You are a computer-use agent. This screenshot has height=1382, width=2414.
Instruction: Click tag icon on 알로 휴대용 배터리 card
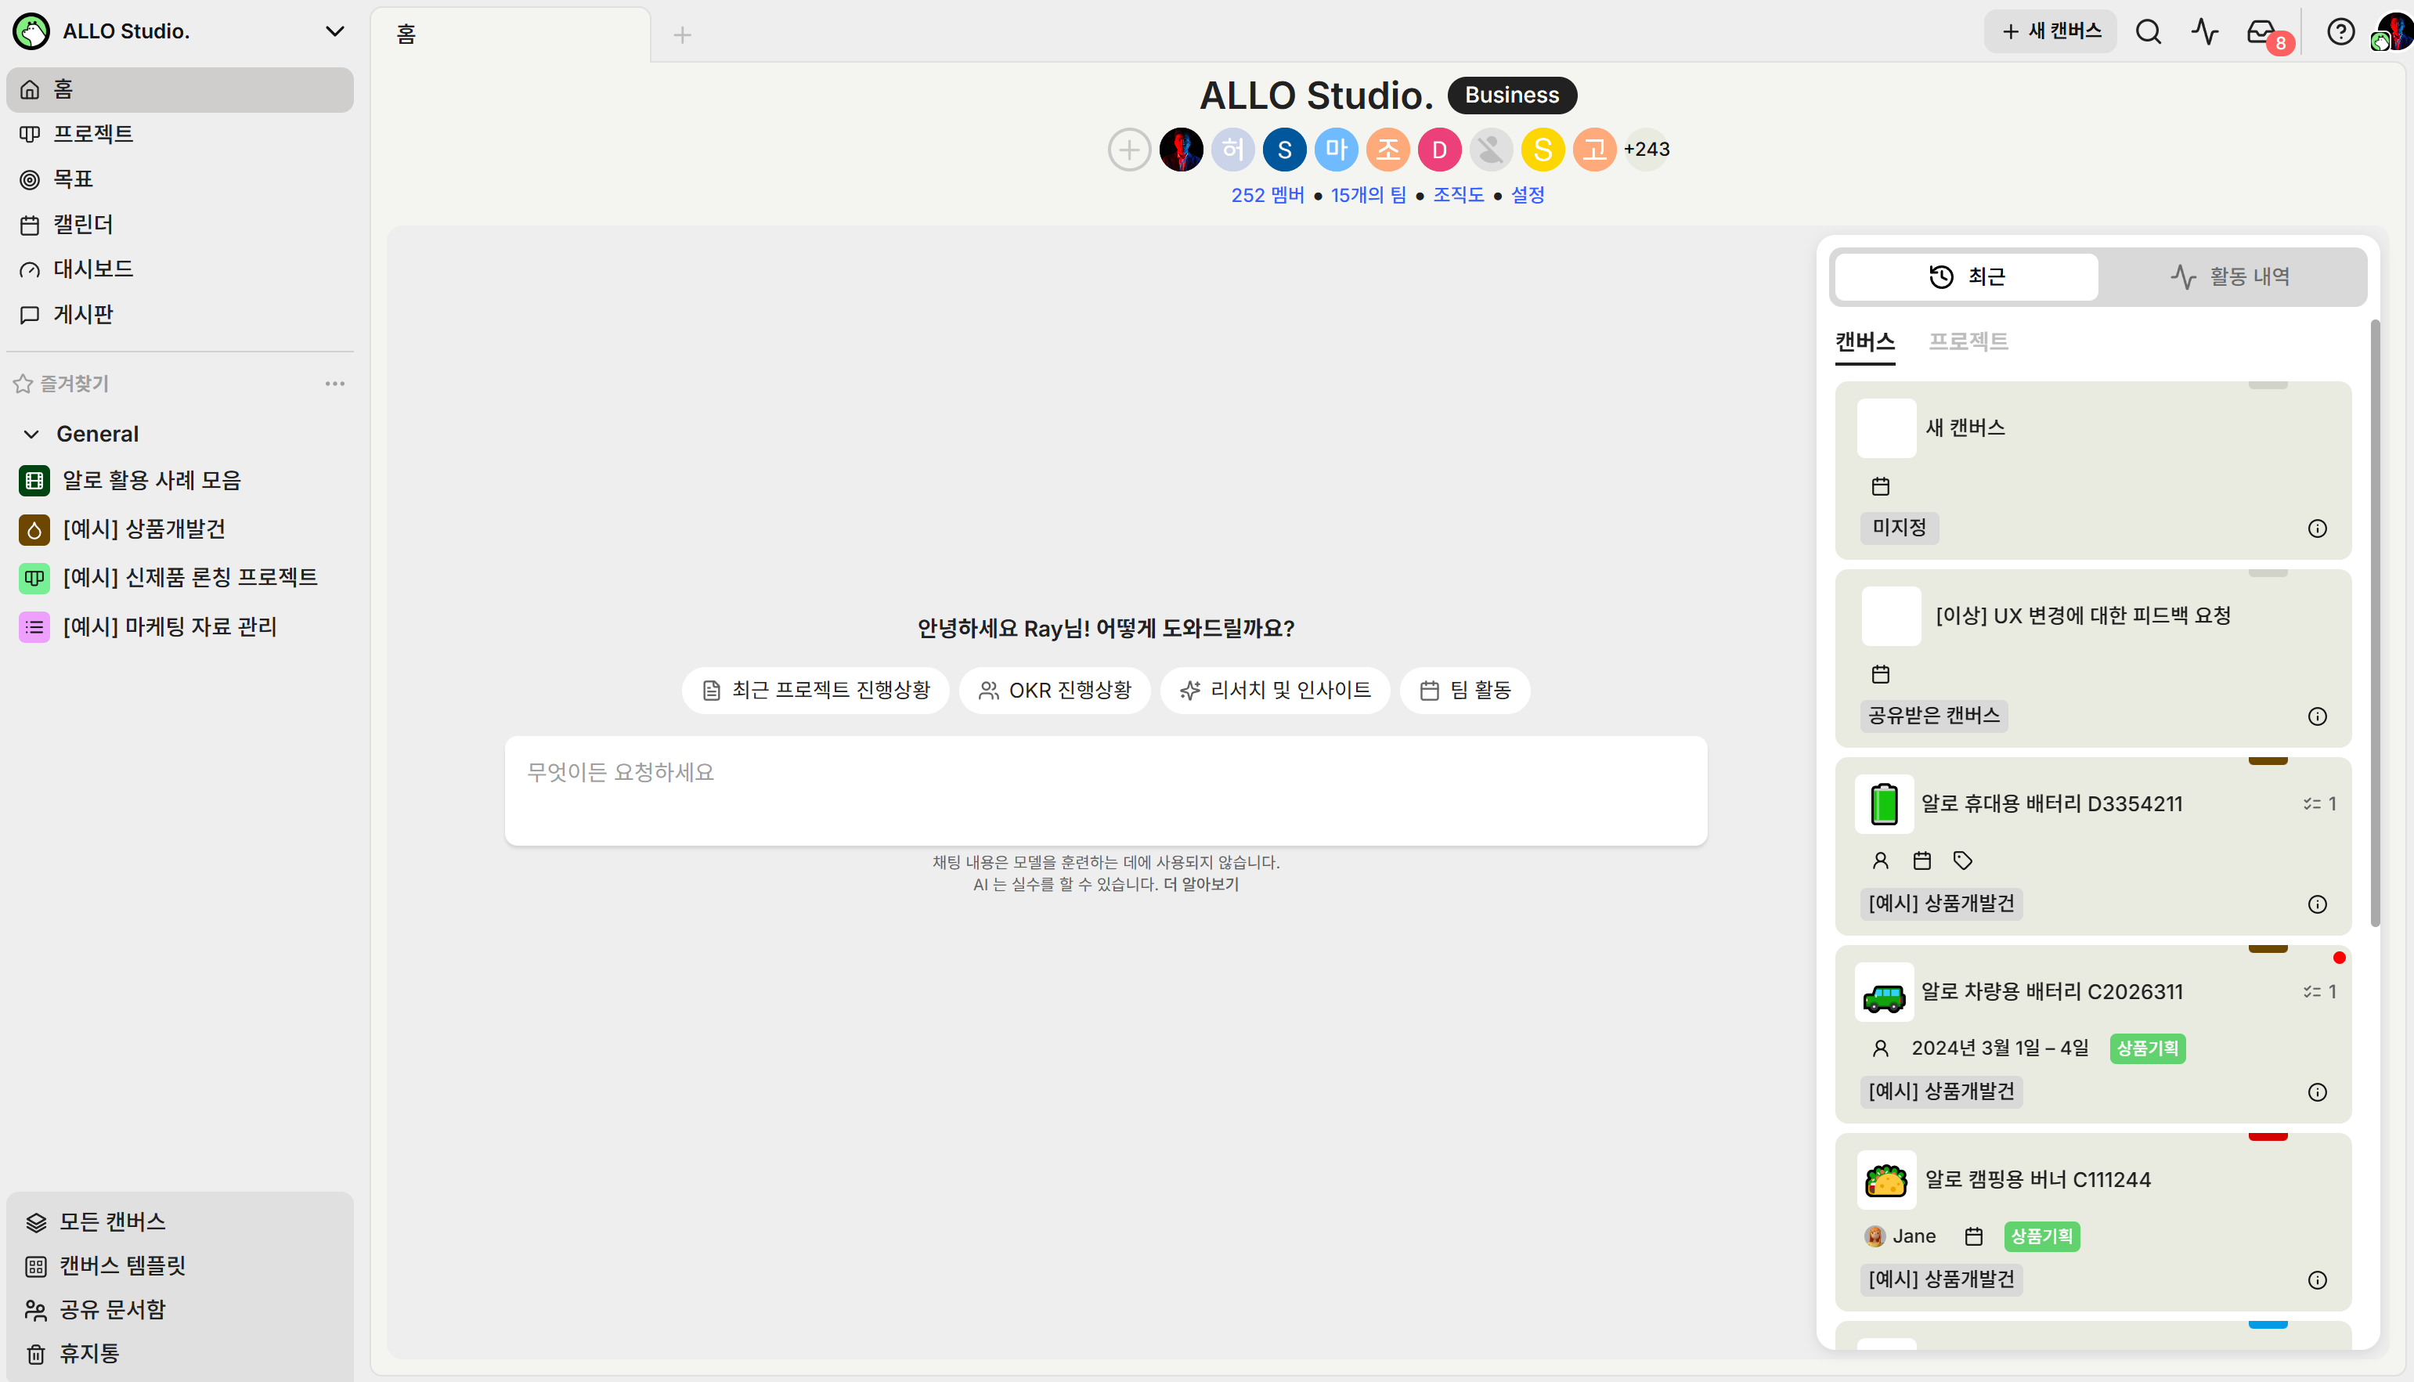pos(1963,861)
